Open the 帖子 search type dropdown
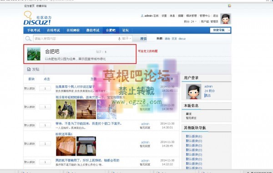This screenshot has width=273, height=173. tap(126, 39)
